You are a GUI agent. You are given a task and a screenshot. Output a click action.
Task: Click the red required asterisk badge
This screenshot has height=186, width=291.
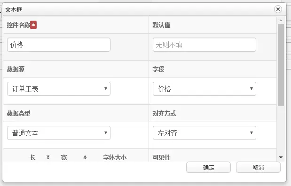click(x=33, y=25)
